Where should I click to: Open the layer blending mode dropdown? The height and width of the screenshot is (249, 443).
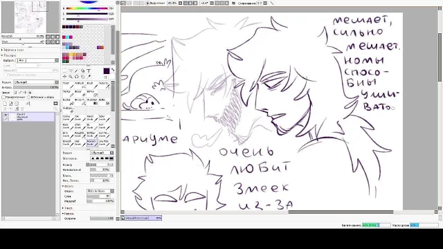point(36,82)
